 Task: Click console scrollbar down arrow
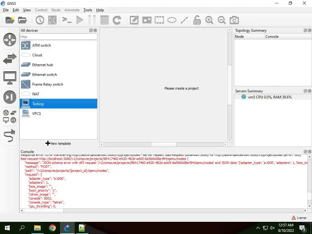310,206
